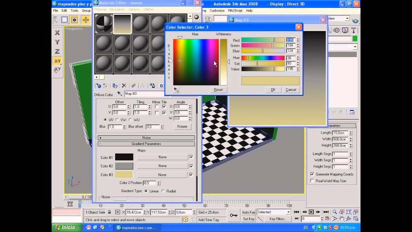
Task: Select the Window/Crossing selection tool
Action: (x=74, y=20)
